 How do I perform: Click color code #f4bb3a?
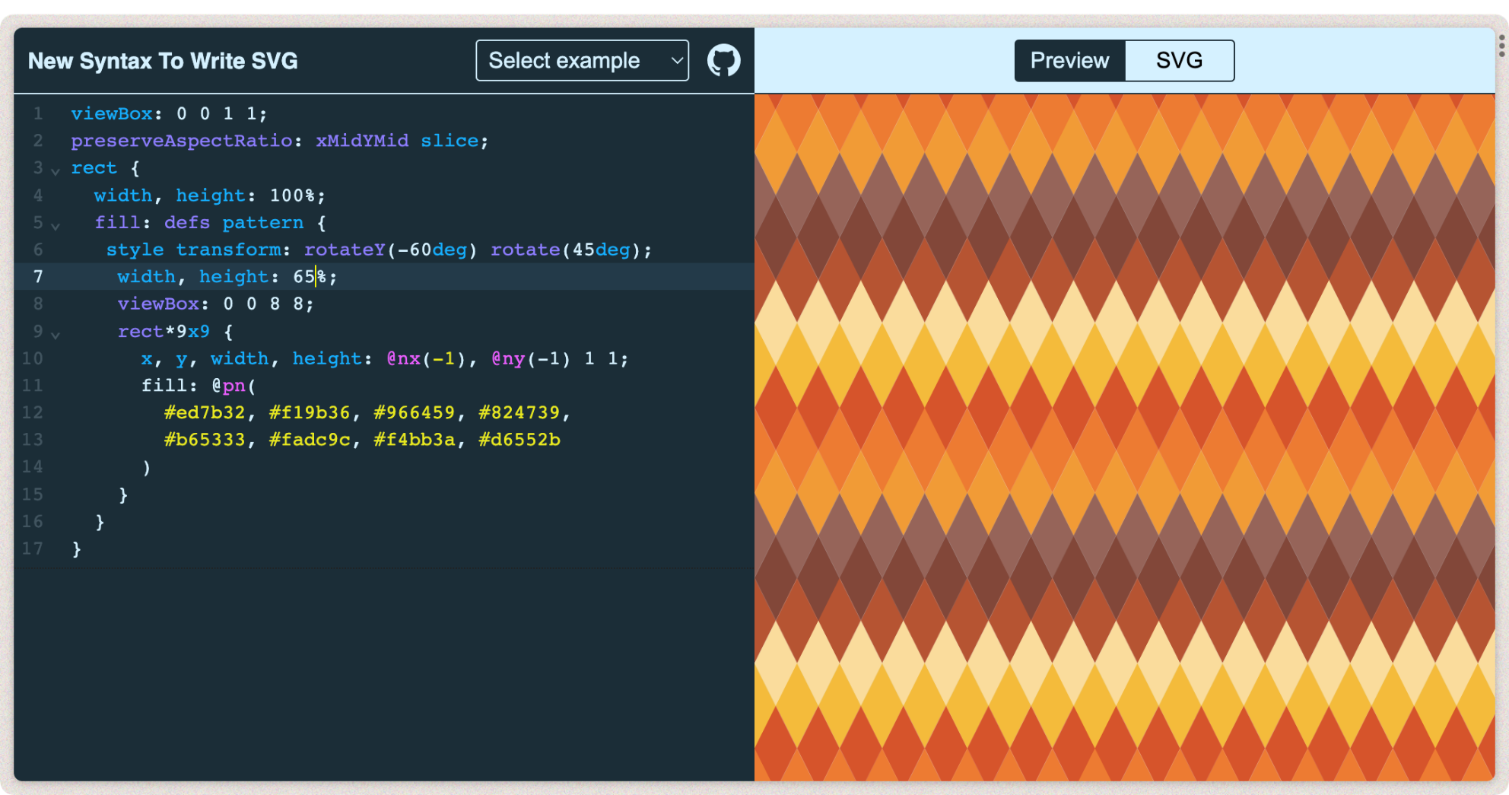pos(414,440)
